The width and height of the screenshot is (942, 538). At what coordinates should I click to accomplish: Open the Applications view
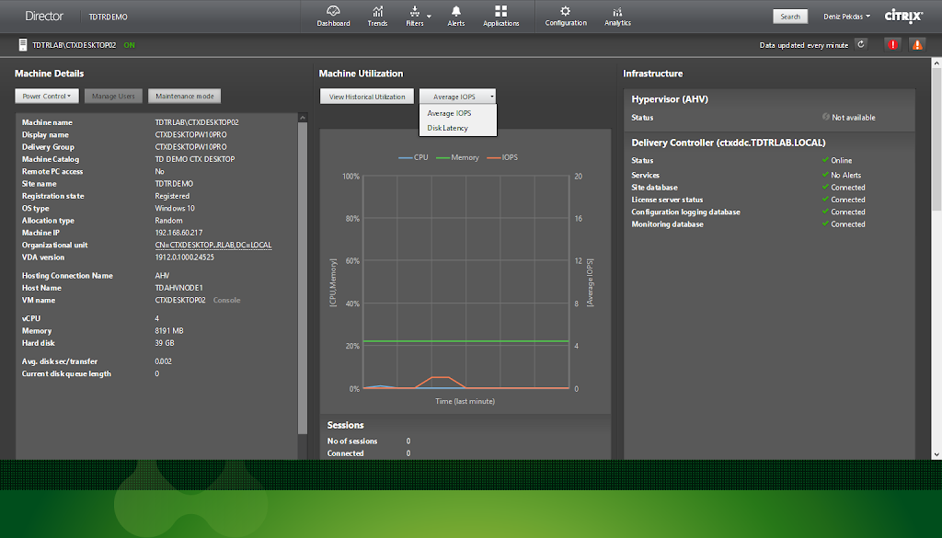point(501,17)
